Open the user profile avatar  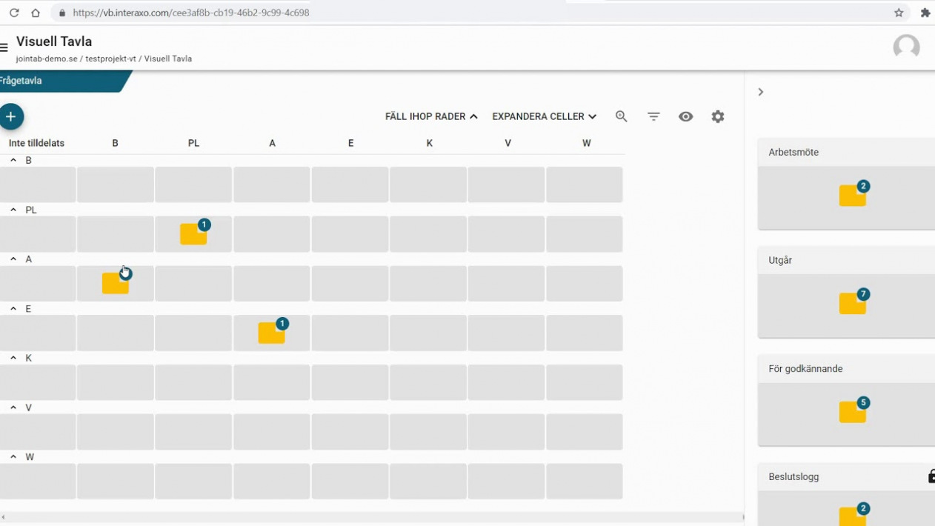[906, 47]
